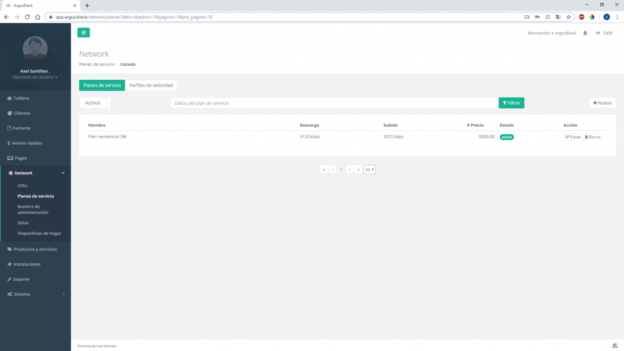This screenshot has width=624, height=351.
Task: Open the CPEs submenu item
Action: 23,185
